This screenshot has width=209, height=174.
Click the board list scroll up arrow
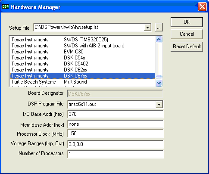(x=159, y=40)
